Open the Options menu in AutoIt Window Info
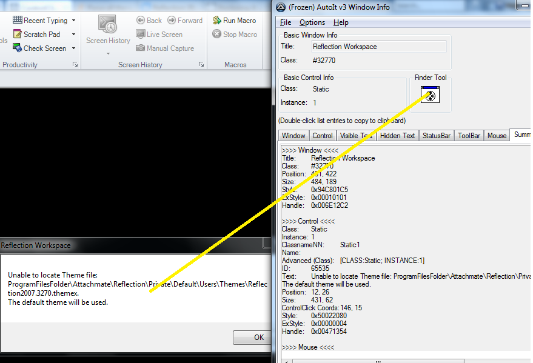 [x=312, y=22]
